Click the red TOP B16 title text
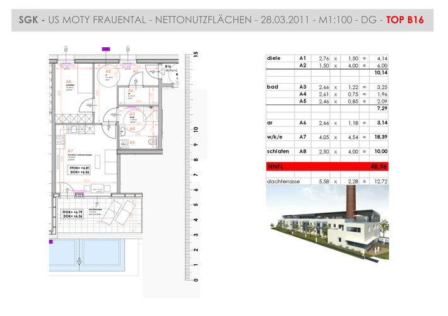The height and width of the screenshot is (316, 448). pos(404,20)
